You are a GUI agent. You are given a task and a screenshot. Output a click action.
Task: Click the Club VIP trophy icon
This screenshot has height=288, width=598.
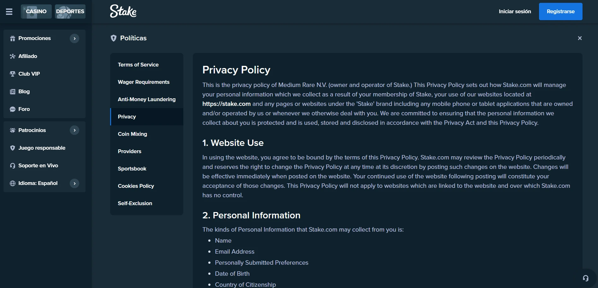tap(13, 74)
